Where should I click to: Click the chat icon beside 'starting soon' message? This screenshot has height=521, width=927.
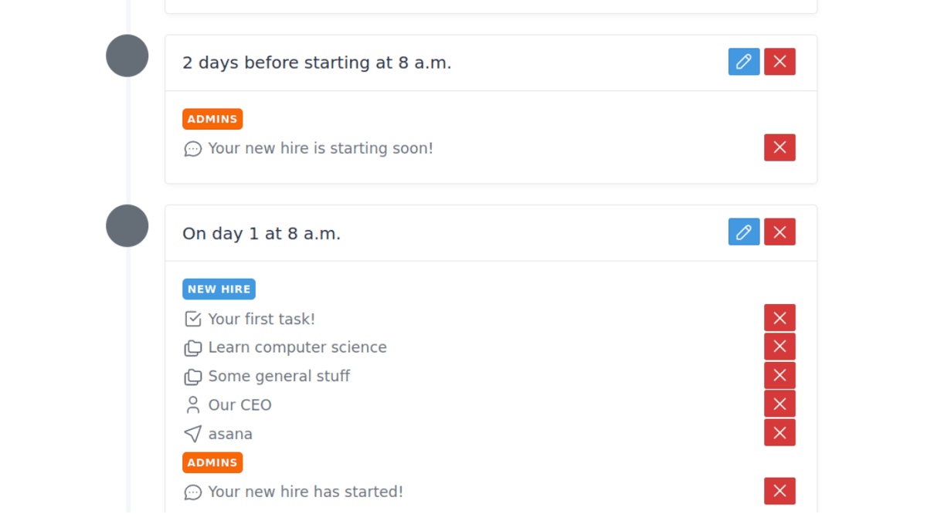click(193, 148)
